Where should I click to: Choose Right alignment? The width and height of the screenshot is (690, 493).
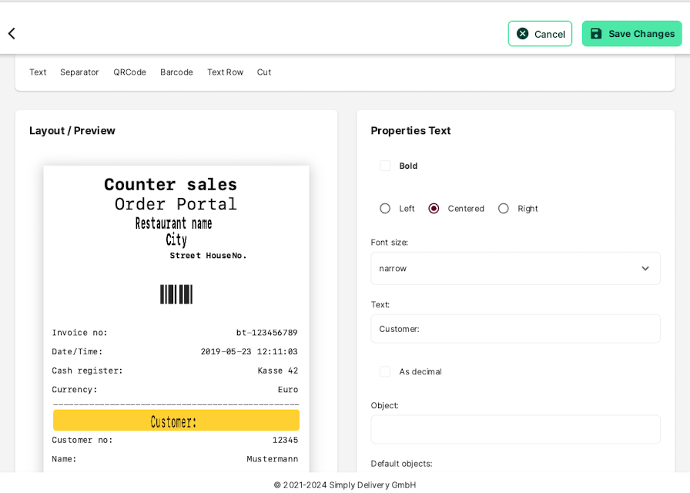(504, 209)
